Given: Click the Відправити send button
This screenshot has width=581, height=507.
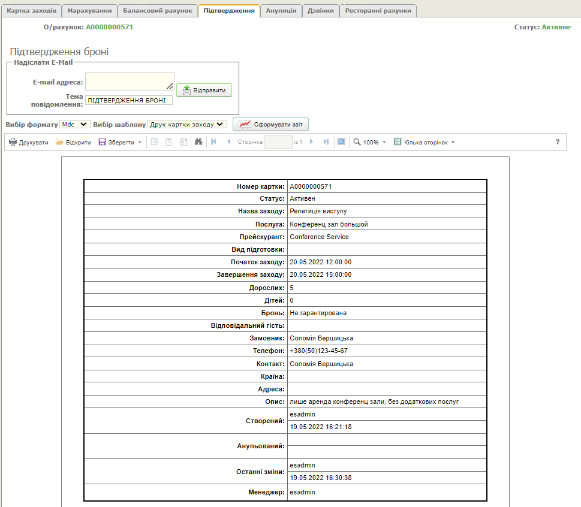Looking at the screenshot, I should (204, 90).
